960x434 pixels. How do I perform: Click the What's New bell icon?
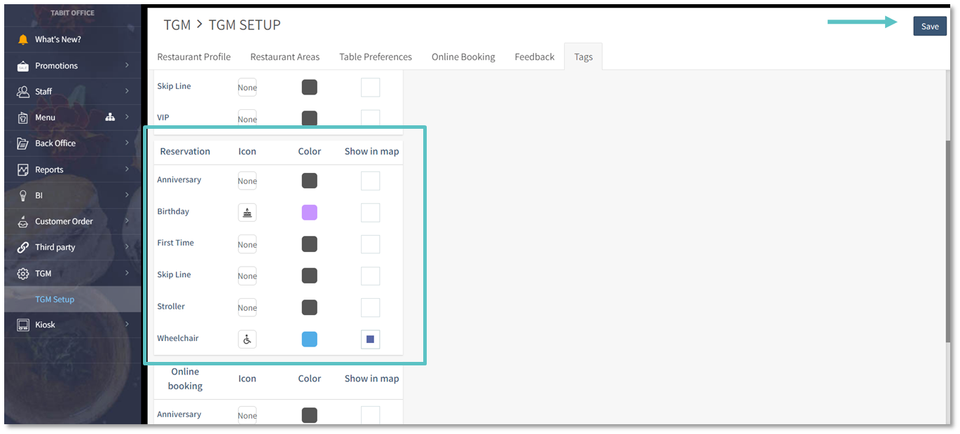coord(23,39)
